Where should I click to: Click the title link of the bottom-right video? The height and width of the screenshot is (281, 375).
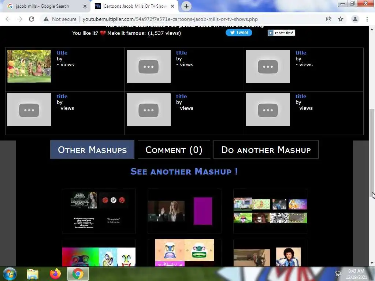coord(301,96)
